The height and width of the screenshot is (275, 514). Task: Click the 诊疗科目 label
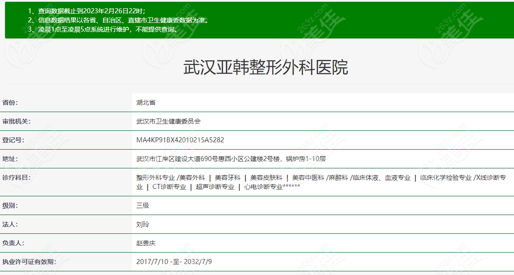pyautogui.click(x=16, y=178)
